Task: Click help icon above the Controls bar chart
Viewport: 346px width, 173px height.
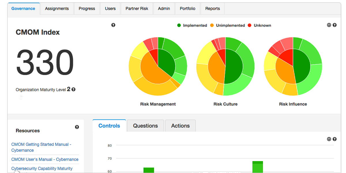Action: click(334, 139)
